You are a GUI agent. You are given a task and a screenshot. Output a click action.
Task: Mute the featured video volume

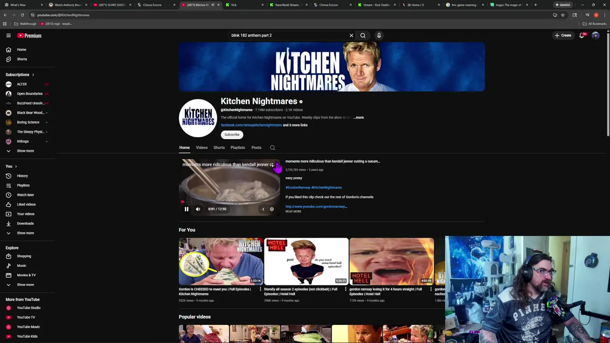tap(198, 209)
